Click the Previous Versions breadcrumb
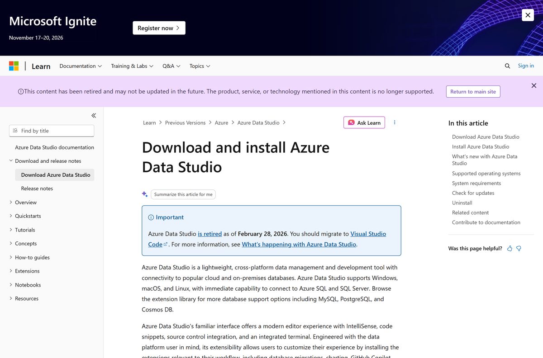 [185, 123]
